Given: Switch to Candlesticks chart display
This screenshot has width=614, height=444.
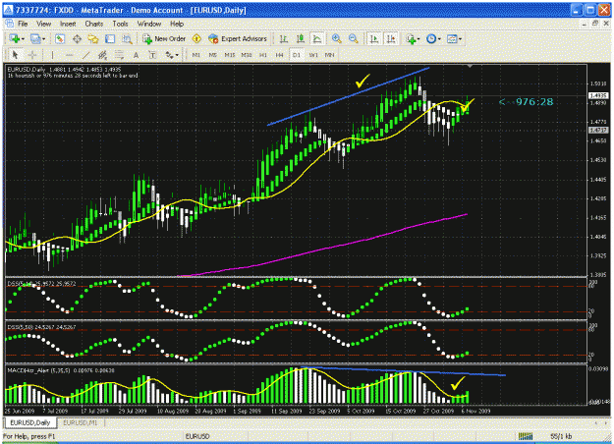Looking at the screenshot, I should coord(301,38).
